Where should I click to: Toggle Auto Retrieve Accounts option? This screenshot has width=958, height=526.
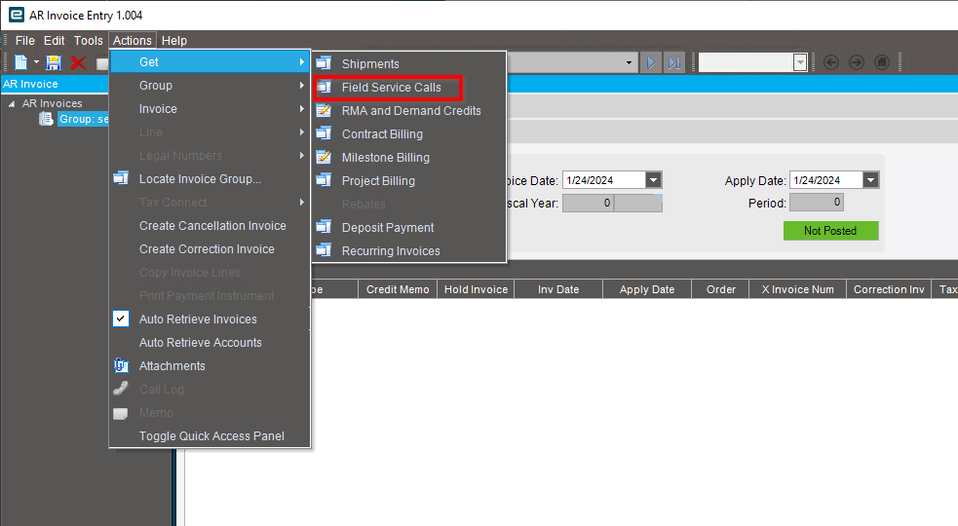[x=201, y=342]
